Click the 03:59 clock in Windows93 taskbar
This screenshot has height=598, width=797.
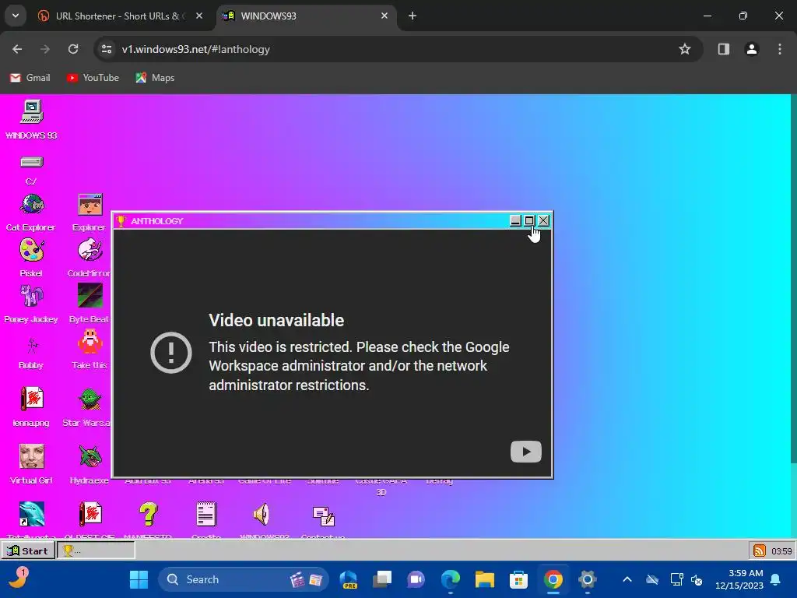[x=781, y=551]
